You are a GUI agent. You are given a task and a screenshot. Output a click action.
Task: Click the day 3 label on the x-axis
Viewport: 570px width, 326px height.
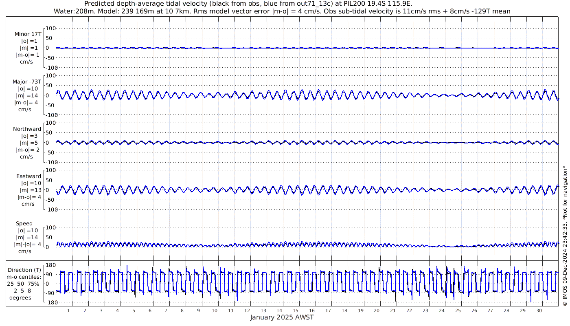click(x=101, y=311)
